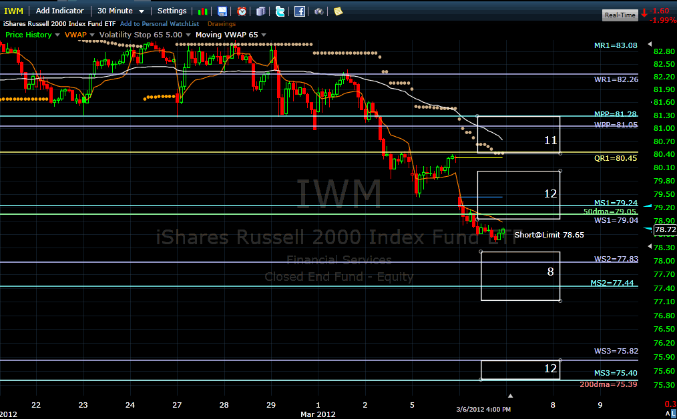677x419 pixels.
Task: Click the WS1=79.04 pivot label
Action: 616,220
